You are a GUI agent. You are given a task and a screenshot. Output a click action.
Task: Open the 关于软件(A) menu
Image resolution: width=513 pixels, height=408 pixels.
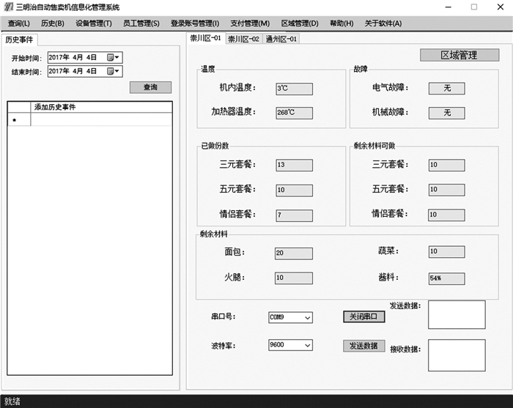click(x=383, y=23)
